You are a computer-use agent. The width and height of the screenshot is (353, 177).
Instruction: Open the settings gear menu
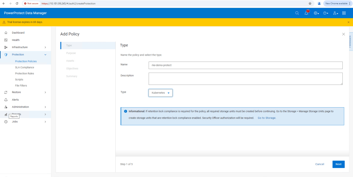316,13
